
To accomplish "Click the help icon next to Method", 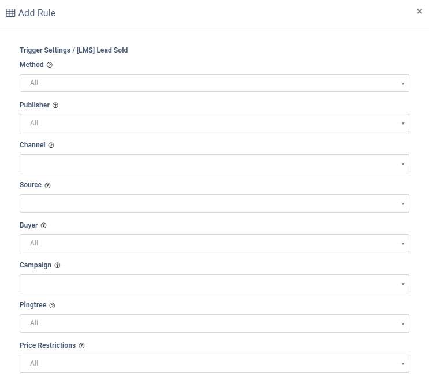I will (x=50, y=65).
